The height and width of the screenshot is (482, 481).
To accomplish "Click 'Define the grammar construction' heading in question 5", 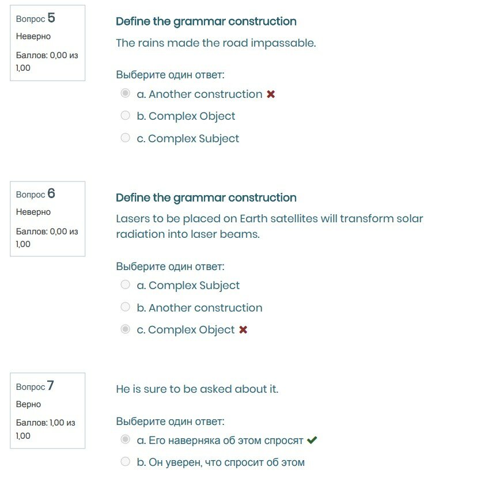I will tap(206, 21).
